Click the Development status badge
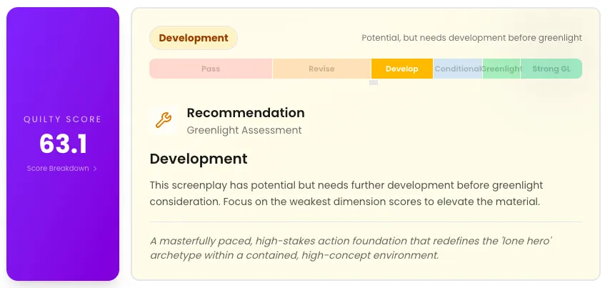 (x=194, y=39)
